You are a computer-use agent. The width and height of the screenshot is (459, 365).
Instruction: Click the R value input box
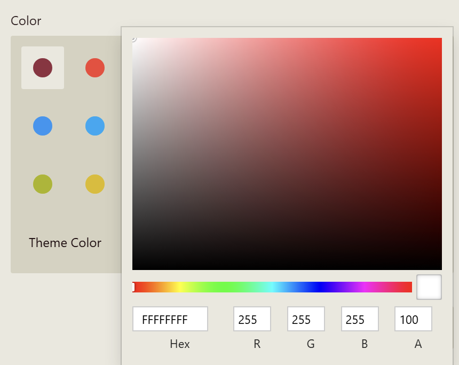tap(252, 319)
